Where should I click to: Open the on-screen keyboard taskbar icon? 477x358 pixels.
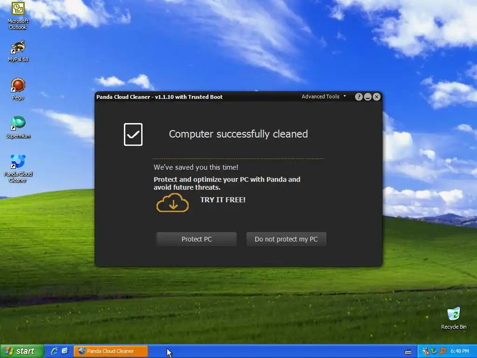[x=408, y=351]
